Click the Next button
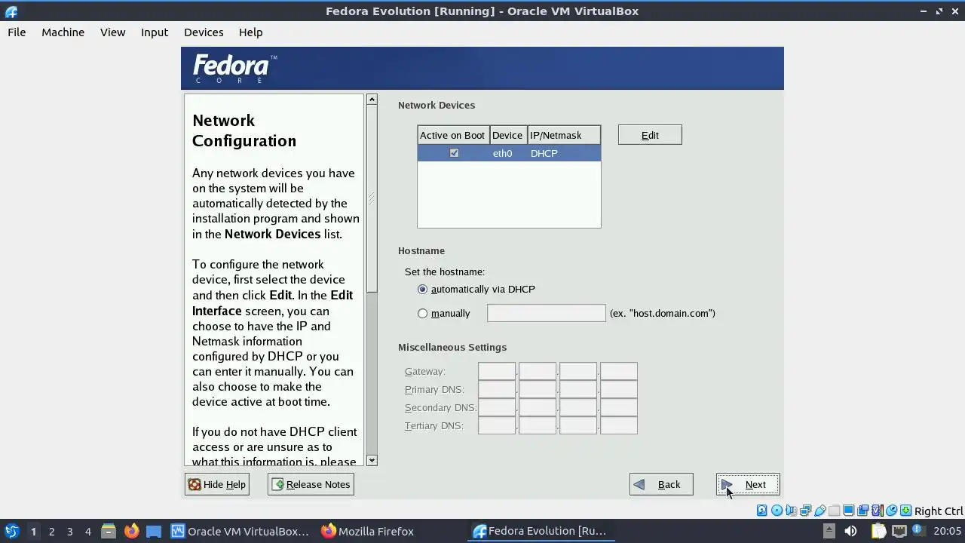The width and height of the screenshot is (965, 543). click(748, 485)
